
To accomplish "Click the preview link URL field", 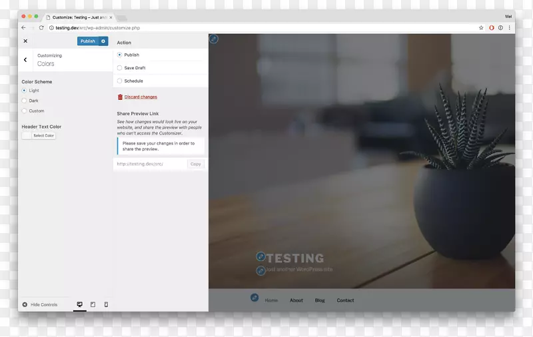I will 151,164.
